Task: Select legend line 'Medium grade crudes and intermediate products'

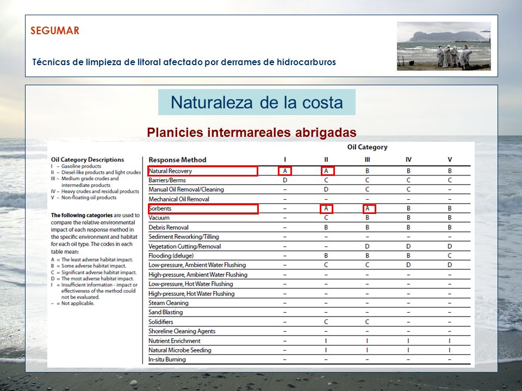Action: [x=90, y=181]
